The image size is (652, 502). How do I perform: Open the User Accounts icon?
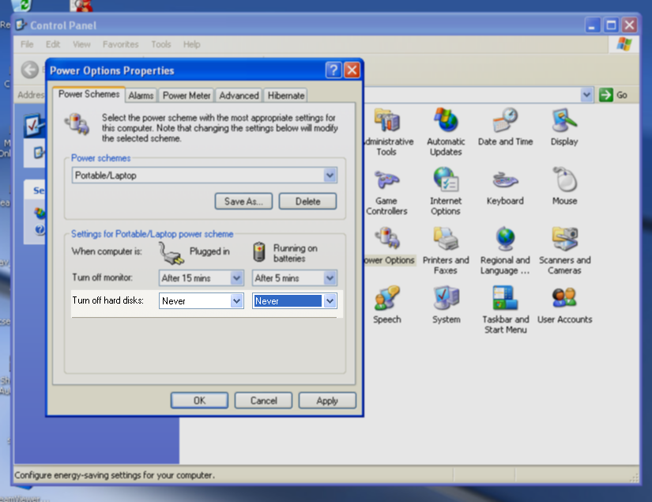[565, 305]
